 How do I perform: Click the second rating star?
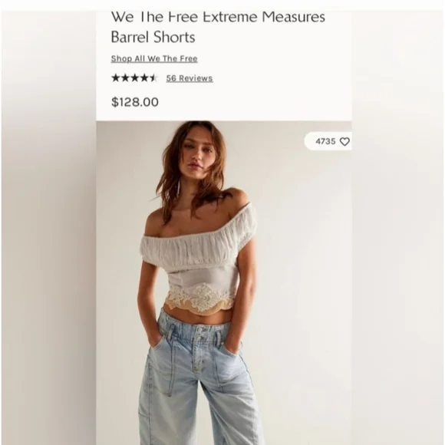[x=125, y=77]
